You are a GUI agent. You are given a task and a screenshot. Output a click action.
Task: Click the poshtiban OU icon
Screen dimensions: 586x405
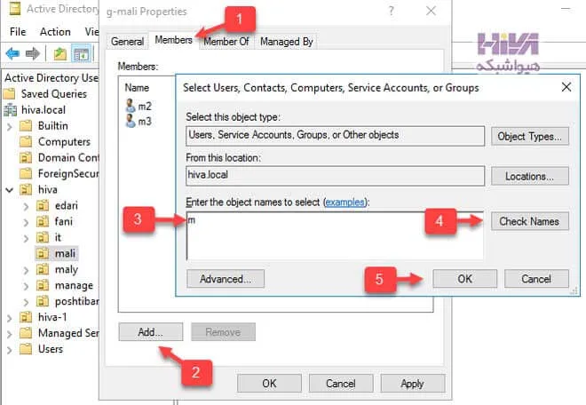pyautogui.click(x=43, y=301)
